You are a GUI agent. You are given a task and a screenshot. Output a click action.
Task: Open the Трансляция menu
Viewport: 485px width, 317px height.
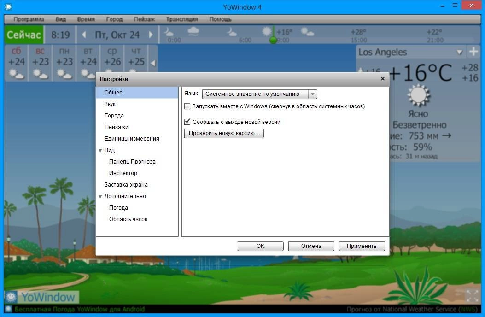tap(182, 19)
